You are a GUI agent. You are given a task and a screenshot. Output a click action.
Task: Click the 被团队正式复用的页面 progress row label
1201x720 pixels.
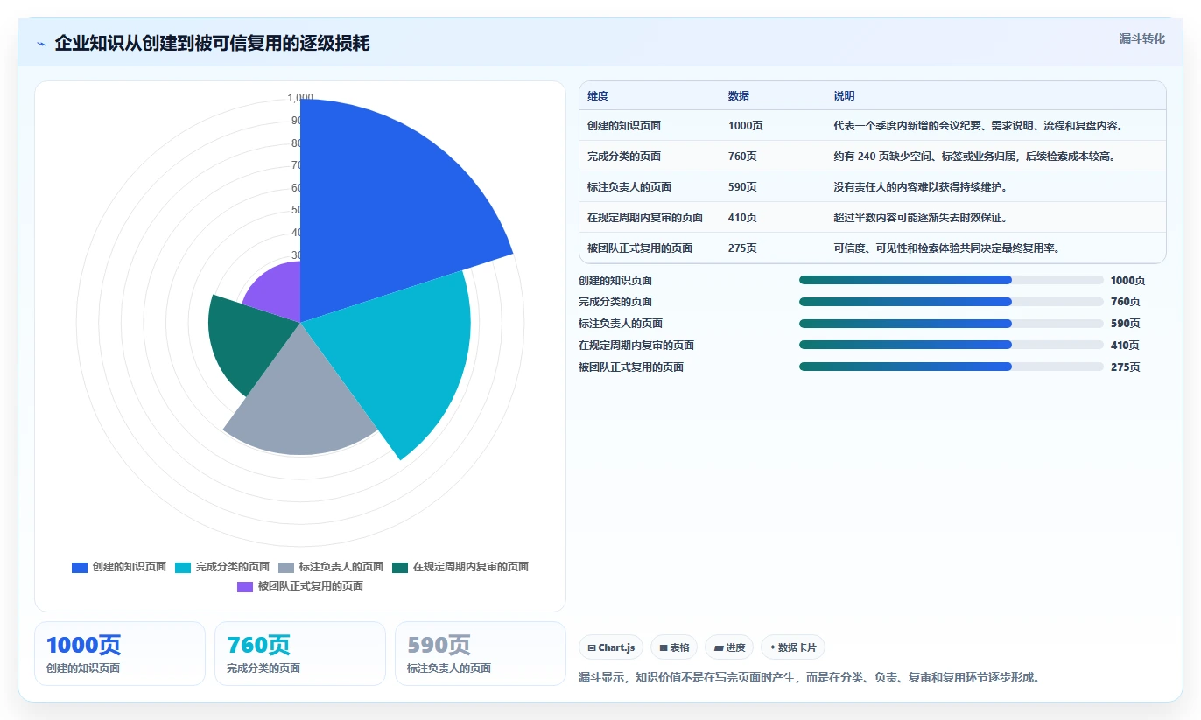pos(631,367)
